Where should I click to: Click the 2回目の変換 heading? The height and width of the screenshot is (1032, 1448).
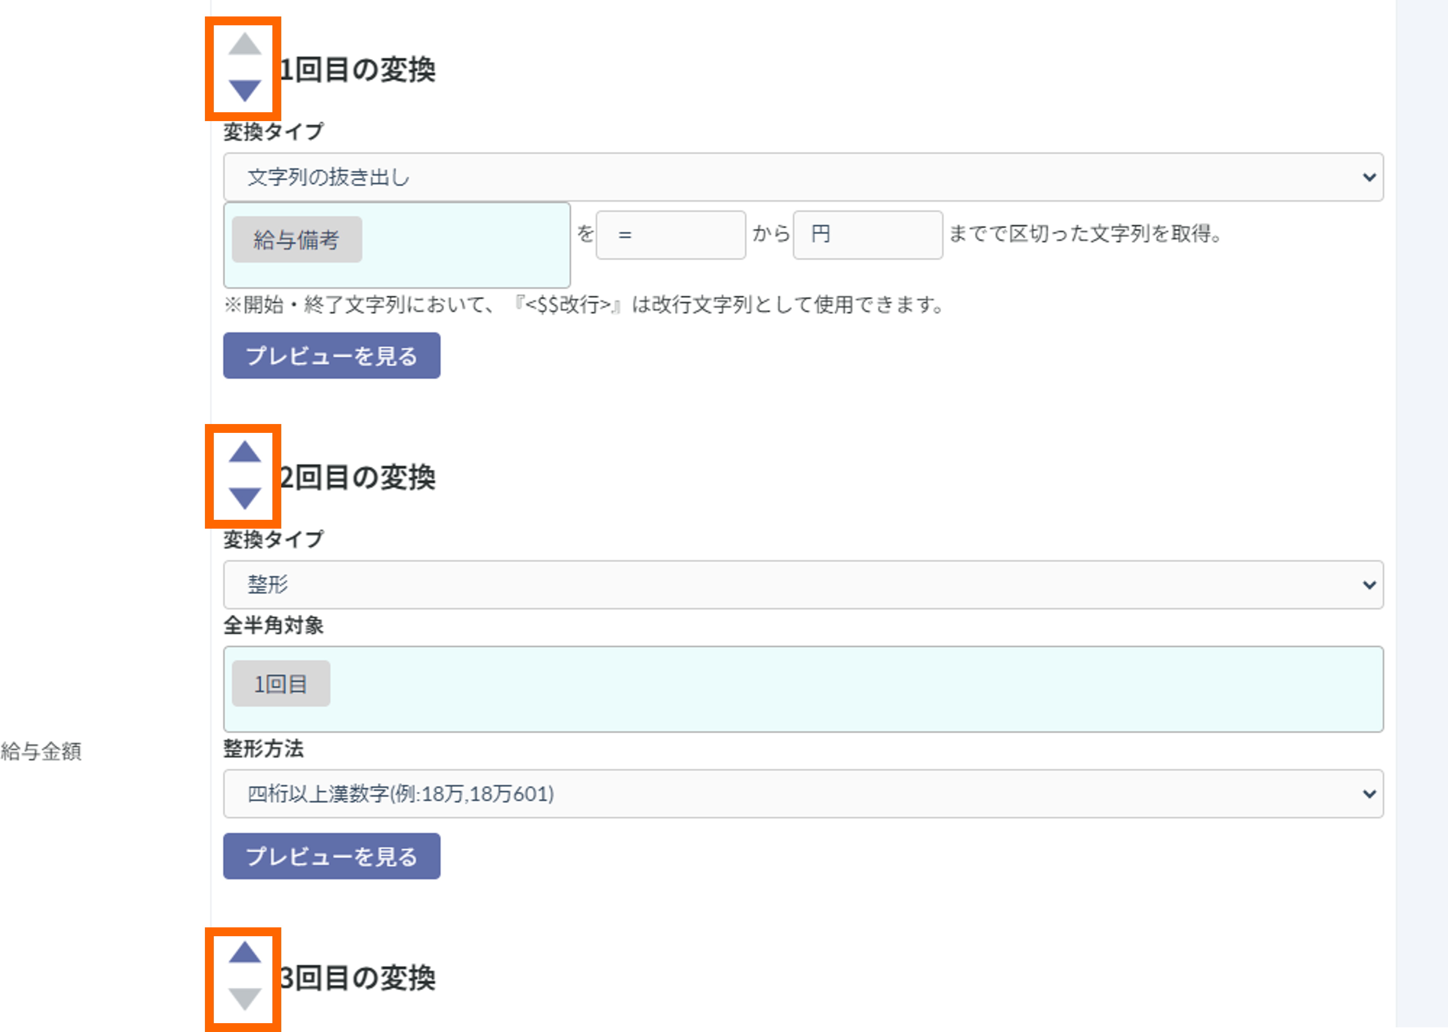[358, 477]
